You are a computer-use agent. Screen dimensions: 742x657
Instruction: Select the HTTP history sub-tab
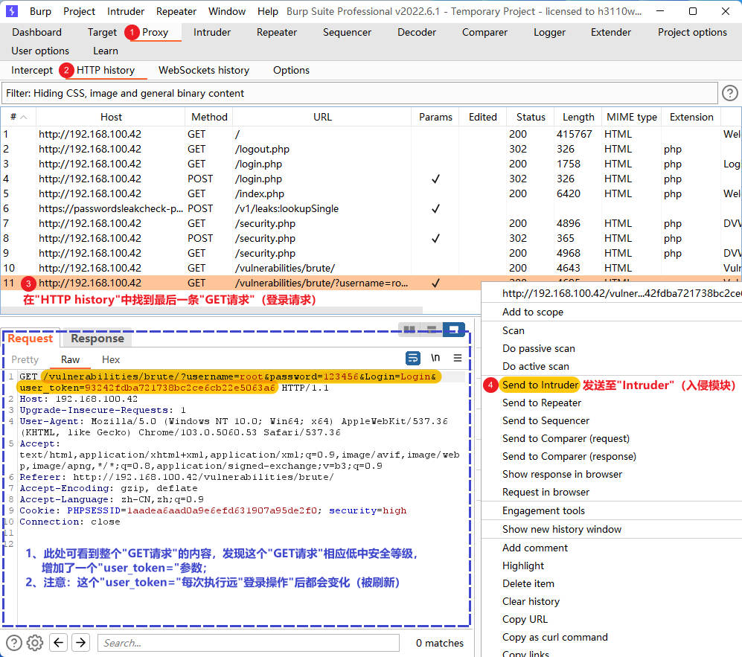[x=106, y=70]
